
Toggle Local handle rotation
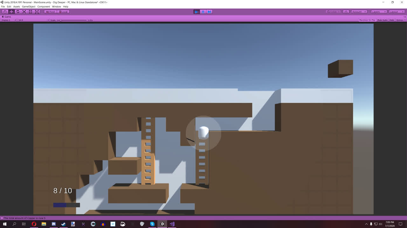63,12
